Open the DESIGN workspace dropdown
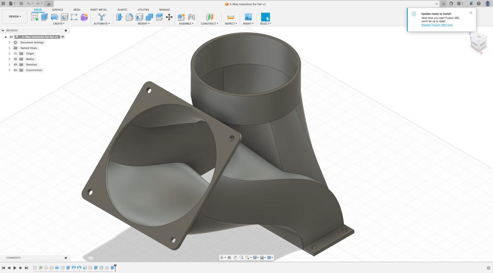 click(x=14, y=16)
